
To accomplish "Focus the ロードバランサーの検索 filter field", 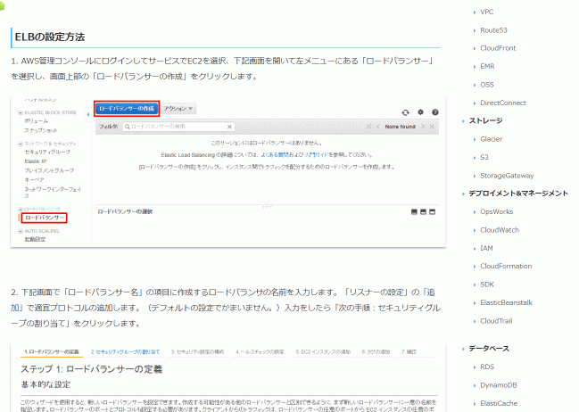I will click(178, 127).
